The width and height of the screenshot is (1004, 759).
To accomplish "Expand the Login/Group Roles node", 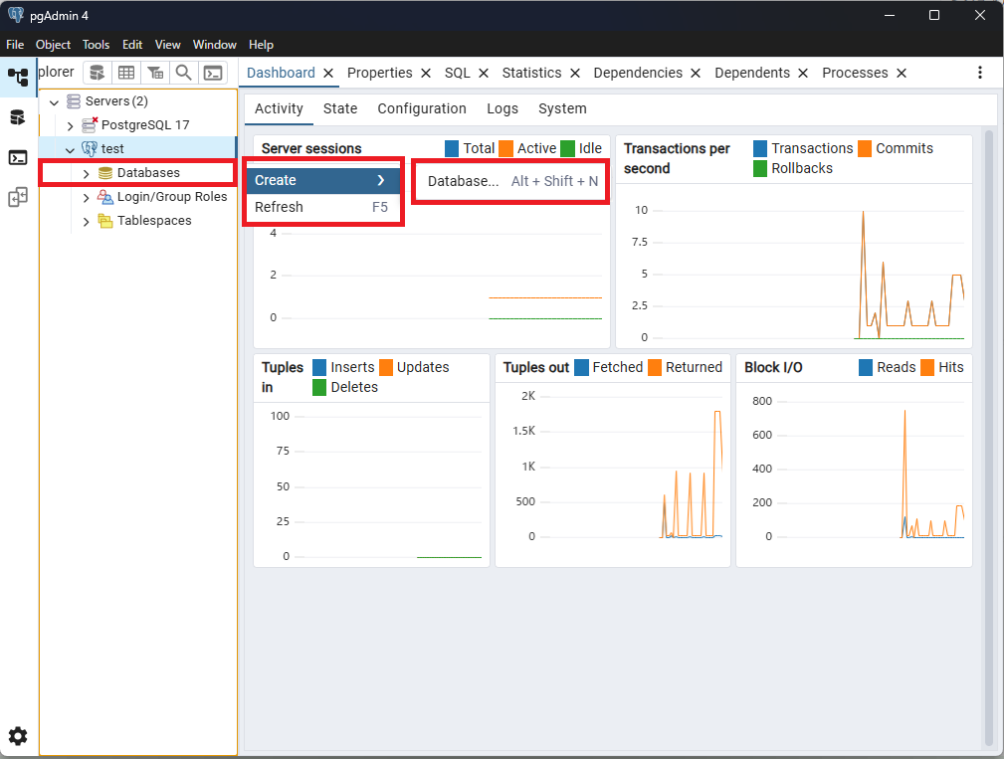I will [86, 198].
